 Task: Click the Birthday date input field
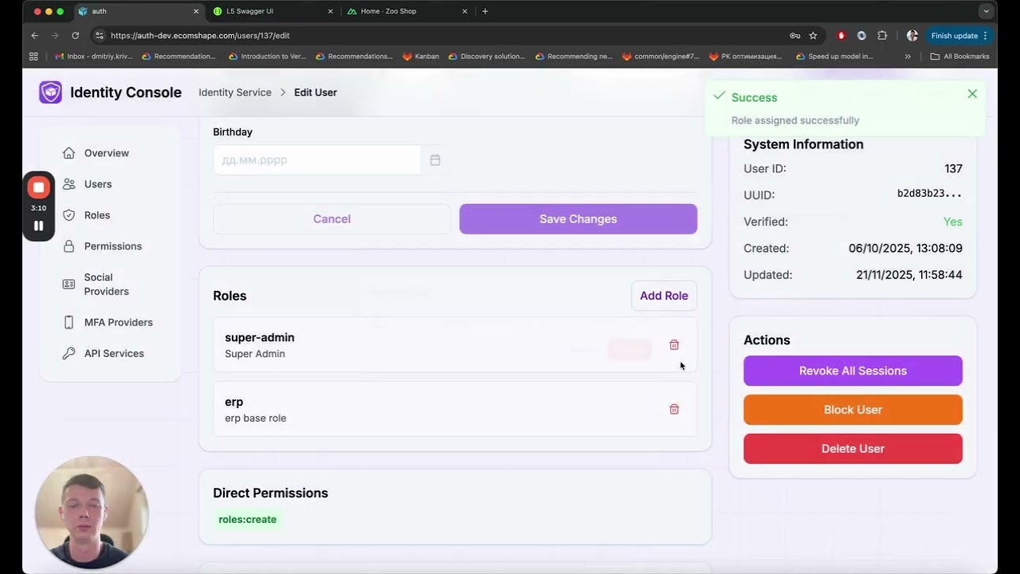tap(316, 159)
